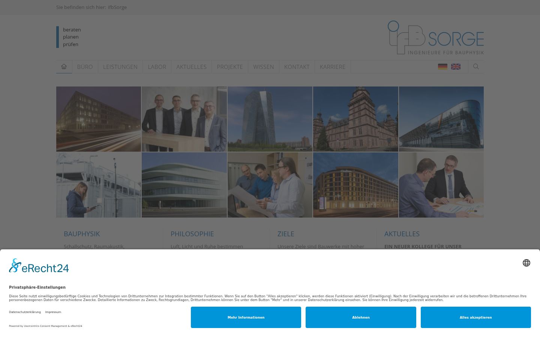The image size is (540, 337).
Task: Open the globe language selector in cookie banner
Action: 526,263
